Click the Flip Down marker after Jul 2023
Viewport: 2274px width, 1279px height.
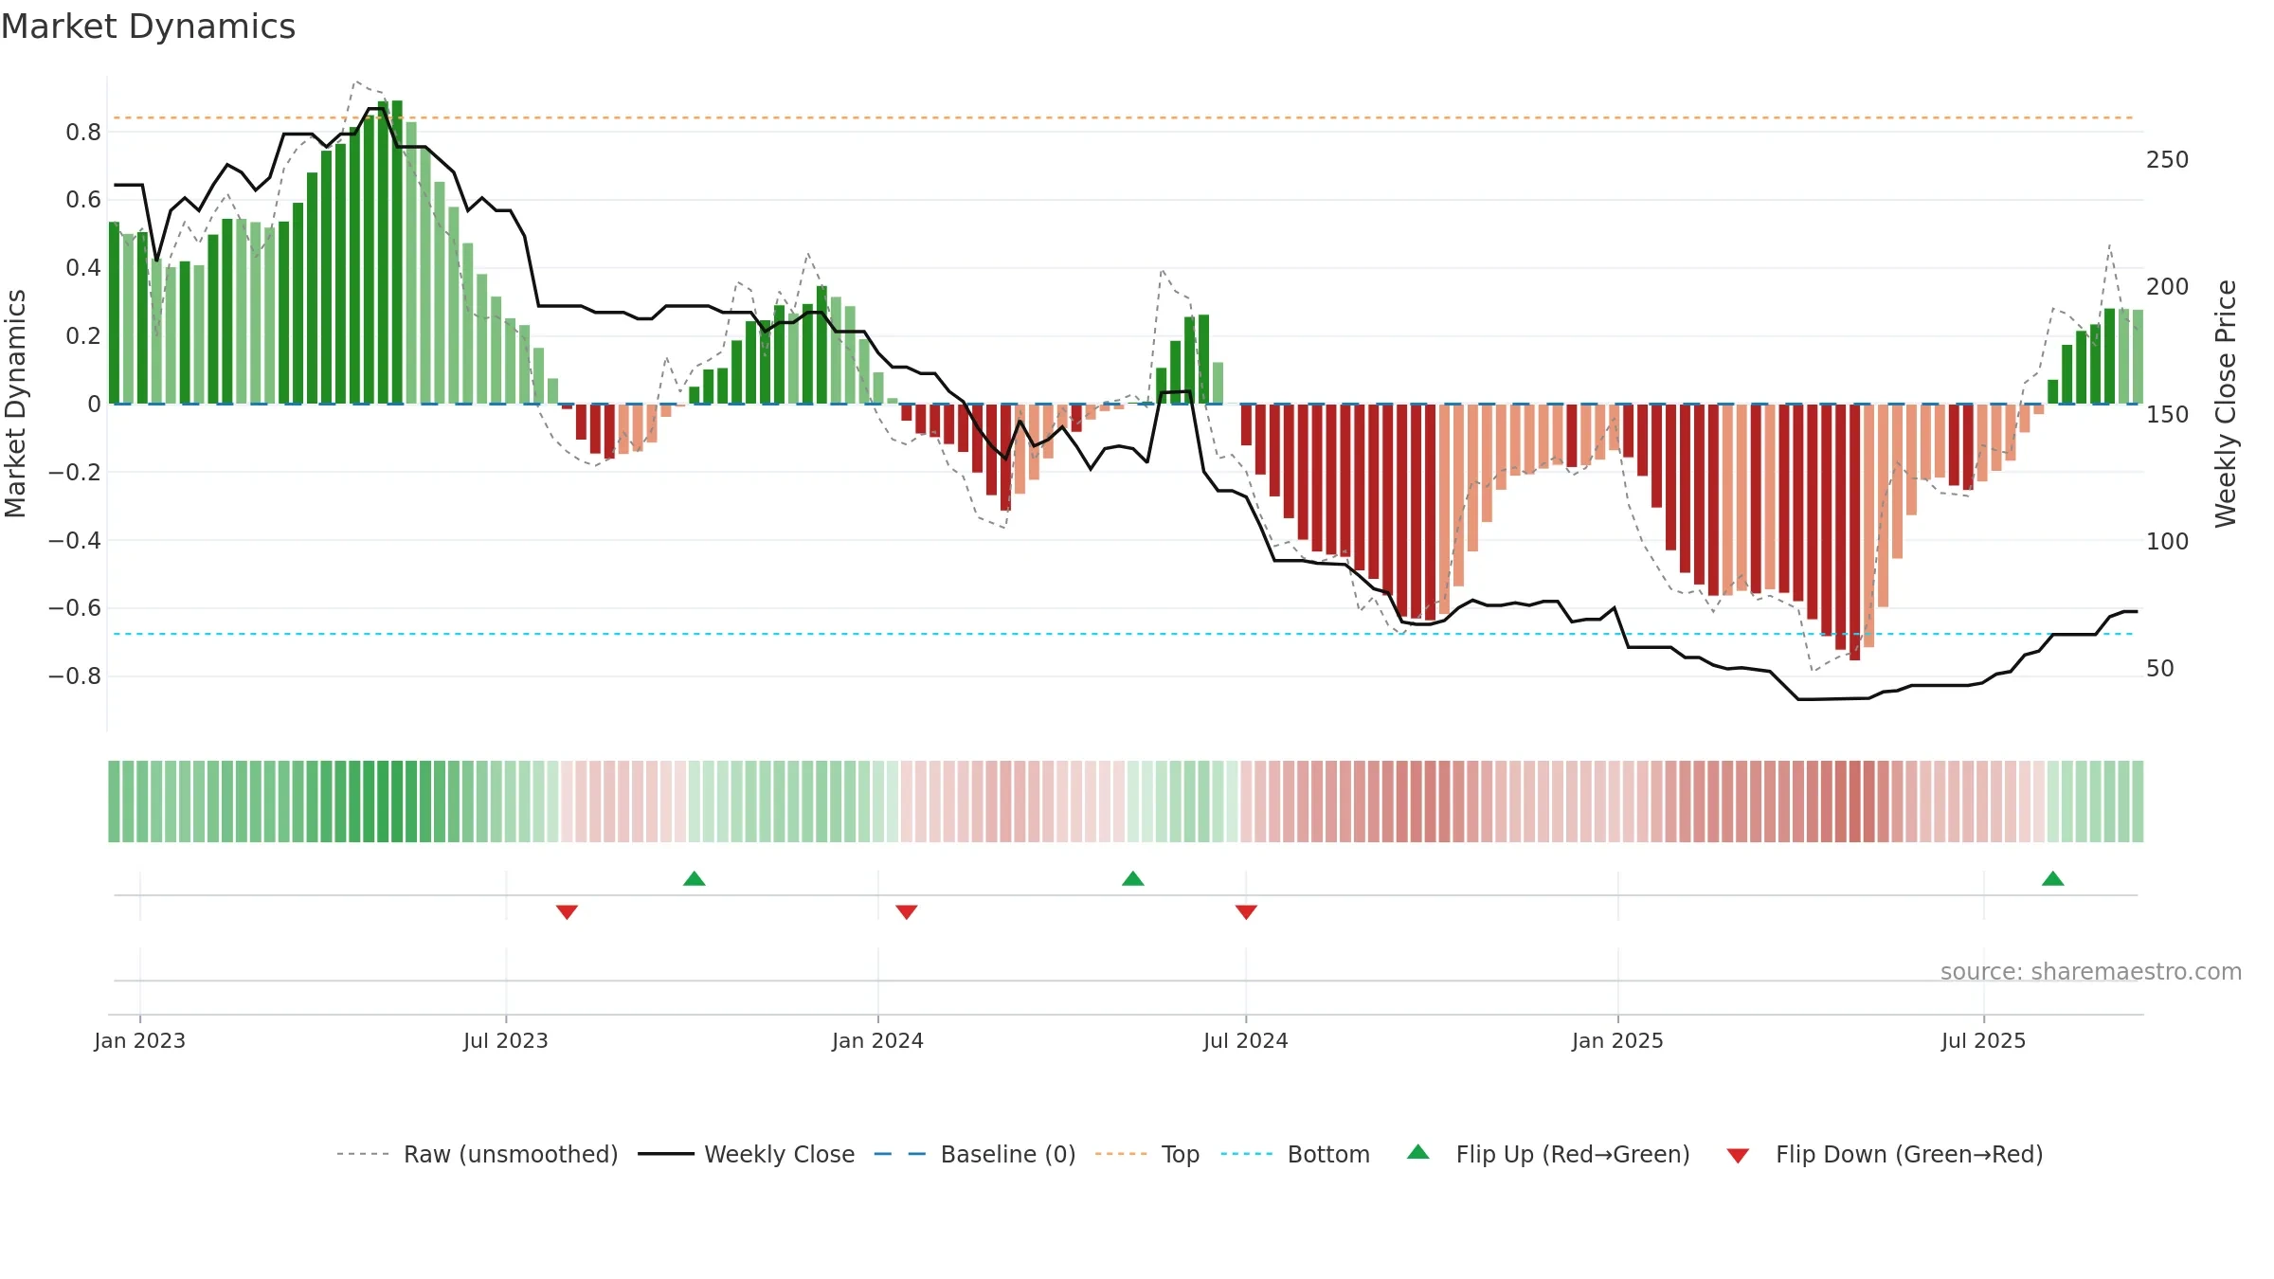click(568, 911)
